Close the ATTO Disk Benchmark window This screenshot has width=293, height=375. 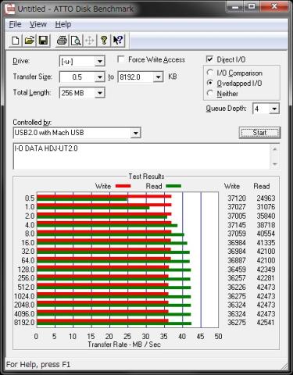pos(274,6)
